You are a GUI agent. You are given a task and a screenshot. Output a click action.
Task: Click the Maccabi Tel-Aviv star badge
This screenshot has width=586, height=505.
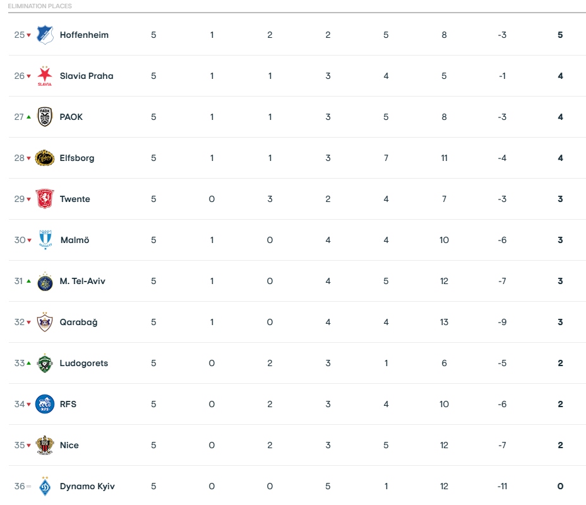tap(45, 282)
